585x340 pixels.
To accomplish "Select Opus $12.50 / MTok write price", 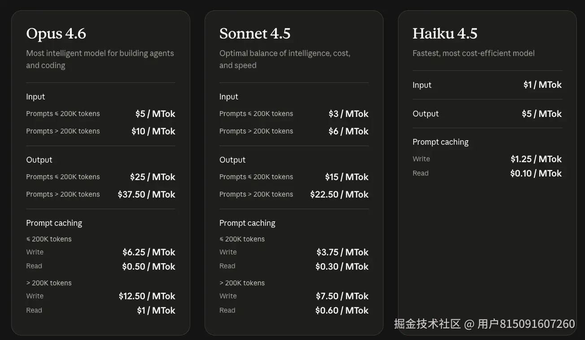I will [x=147, y=296].
